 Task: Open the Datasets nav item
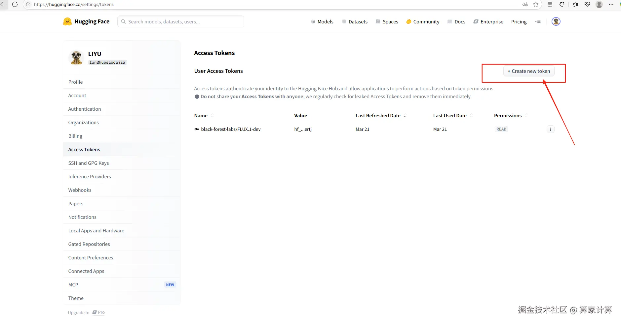pyautogui.click(x=355, y=21)
